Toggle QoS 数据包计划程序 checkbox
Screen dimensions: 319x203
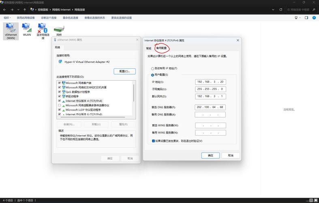pos(60,92)
